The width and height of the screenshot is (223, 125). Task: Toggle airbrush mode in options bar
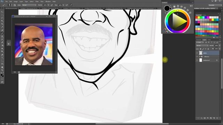tap(67, 5)
